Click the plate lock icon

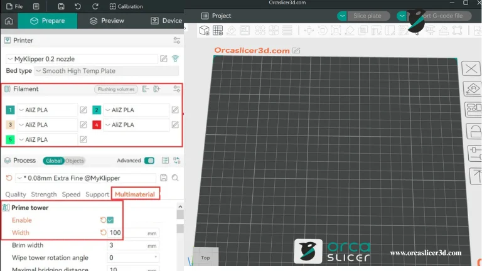[471, 132]
